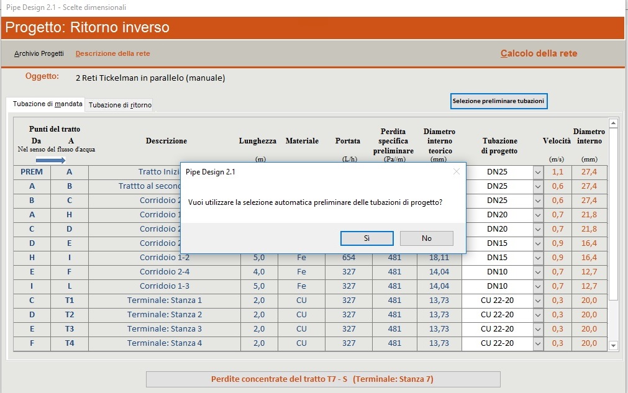Expand pipe dropdown for row H-I

click(538, 258)
